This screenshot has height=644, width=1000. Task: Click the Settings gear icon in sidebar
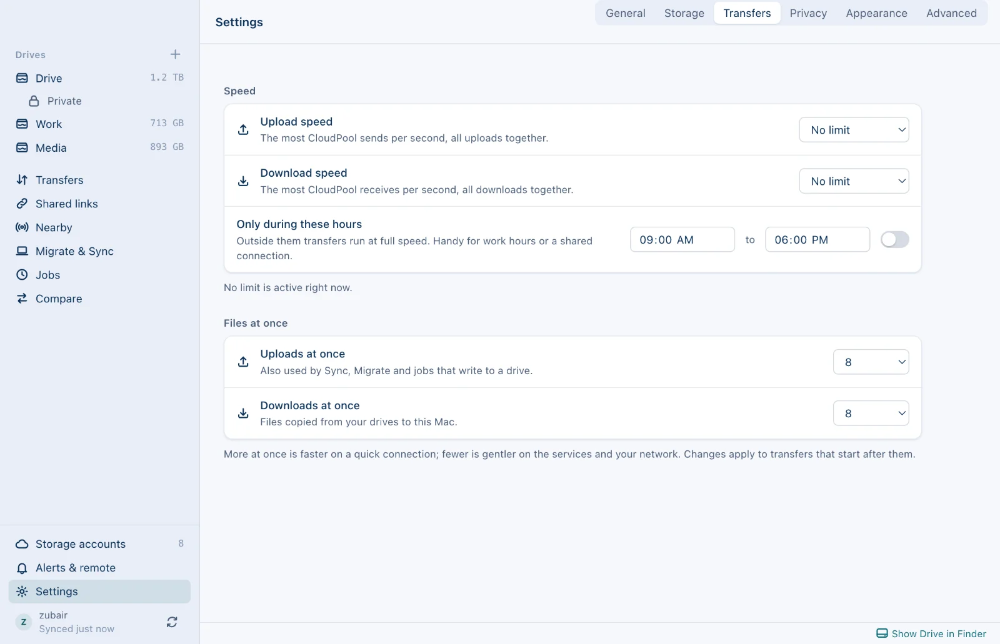pos(22,592)
